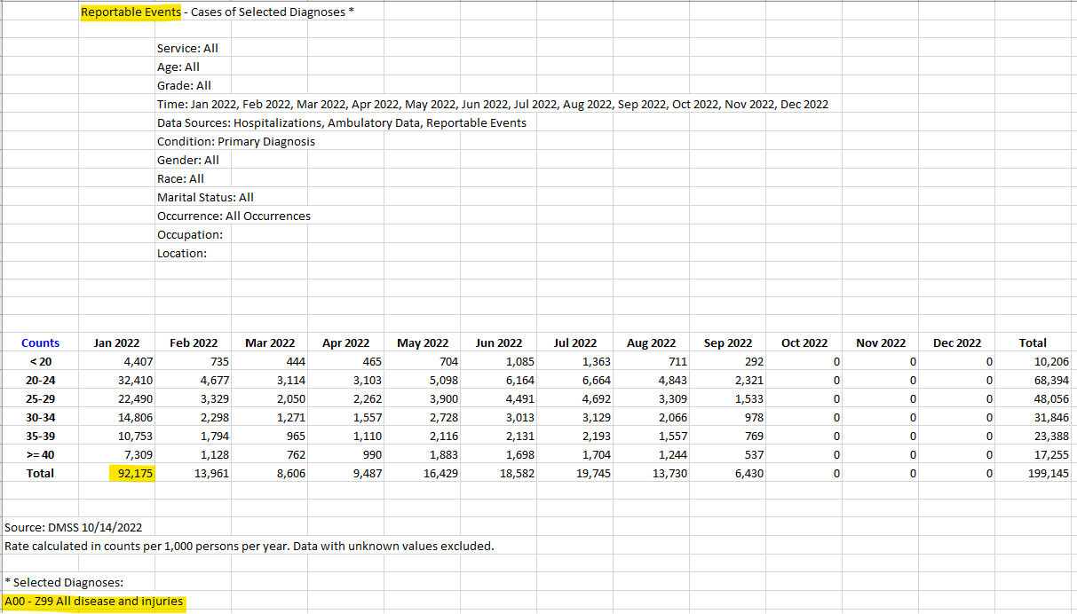Click the Total column header
The width and height of the screenshot is (1077, 614).
[1033, 342]
